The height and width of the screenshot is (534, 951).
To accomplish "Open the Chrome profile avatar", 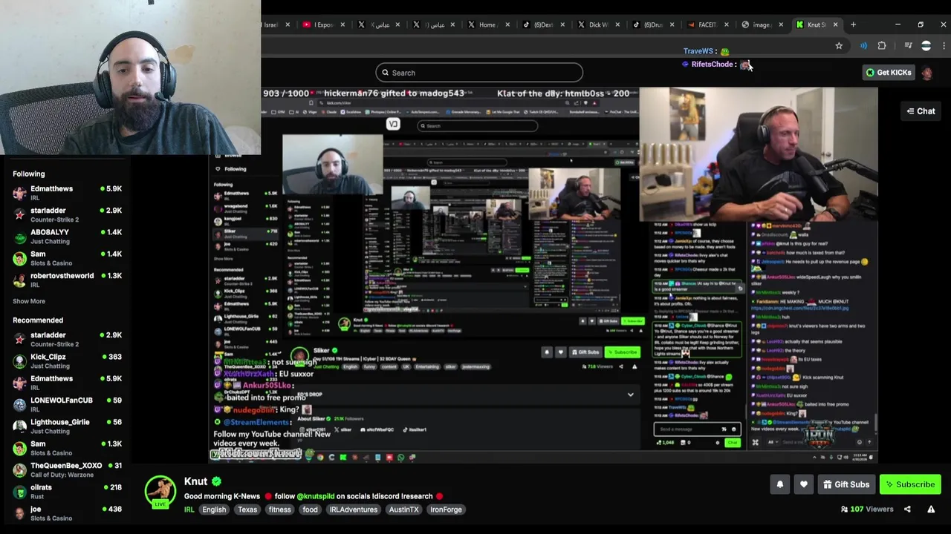I will click(926, 46).
